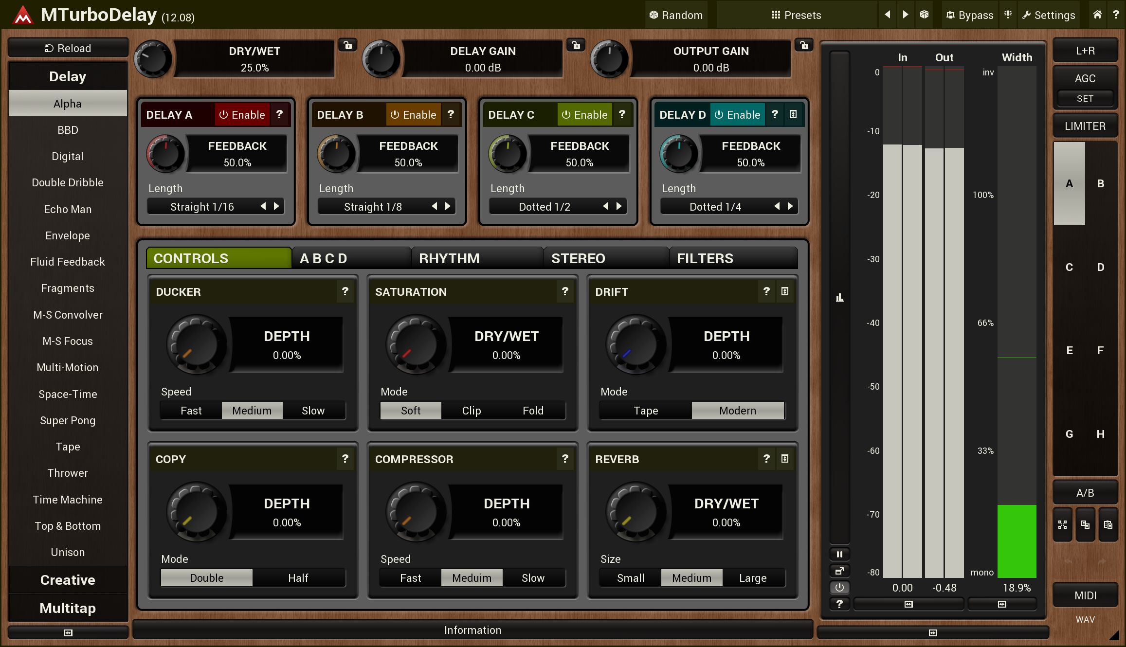
Task: Switch to the A B C D tab
Action: click(351, 258)
